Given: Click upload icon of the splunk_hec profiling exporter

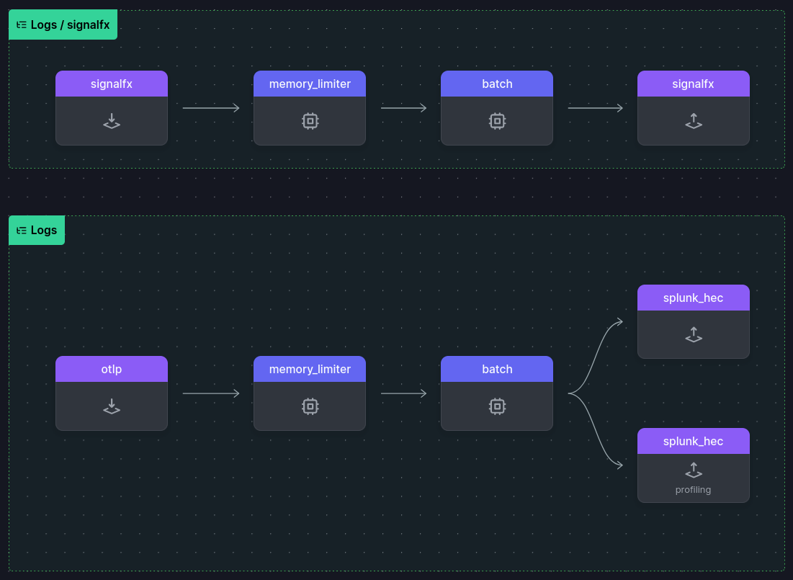Looking at the screenshot, I should point(694,470).
